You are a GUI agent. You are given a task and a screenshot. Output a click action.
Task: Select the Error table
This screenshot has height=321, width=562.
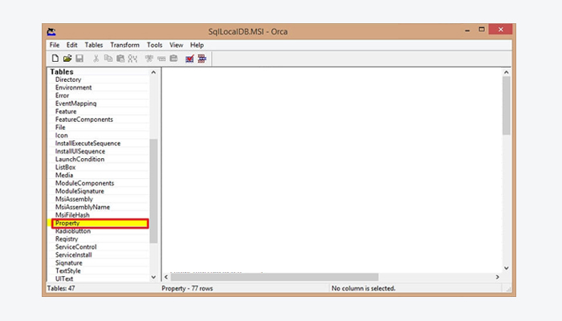pyautogui.click(x=62, y=95)
